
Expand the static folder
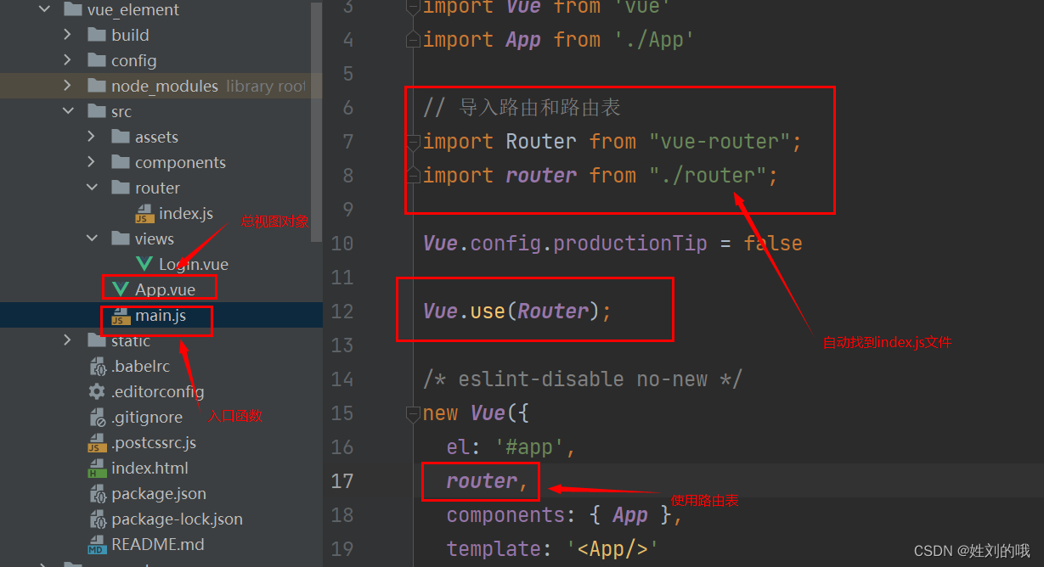tap(69, 340)
